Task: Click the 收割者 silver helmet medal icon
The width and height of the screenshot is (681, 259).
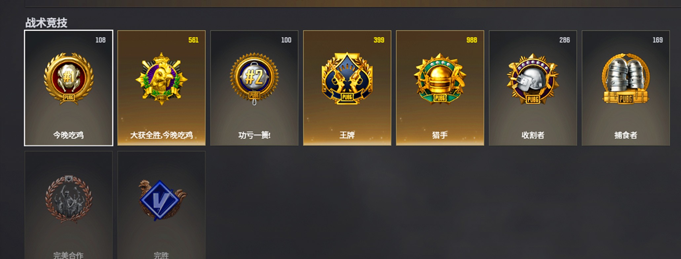Action: click(x=533, y=79)
